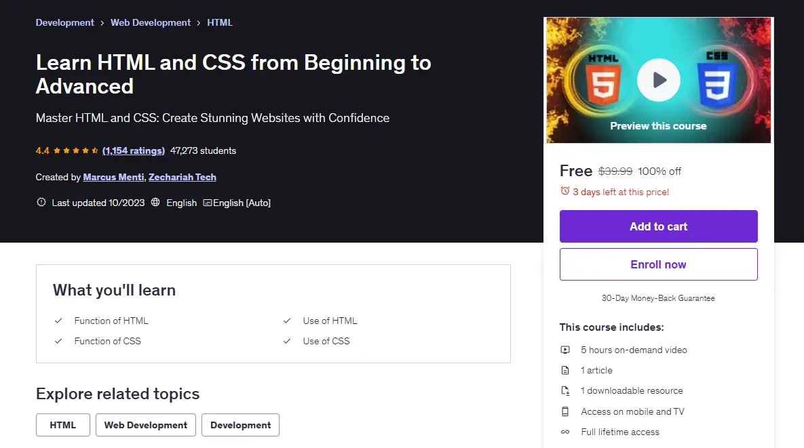Open the Web Development breadcrumb link

150,22
